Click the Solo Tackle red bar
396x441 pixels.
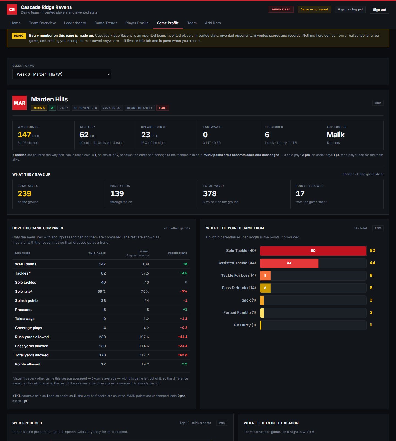click(x=313, y=251)
